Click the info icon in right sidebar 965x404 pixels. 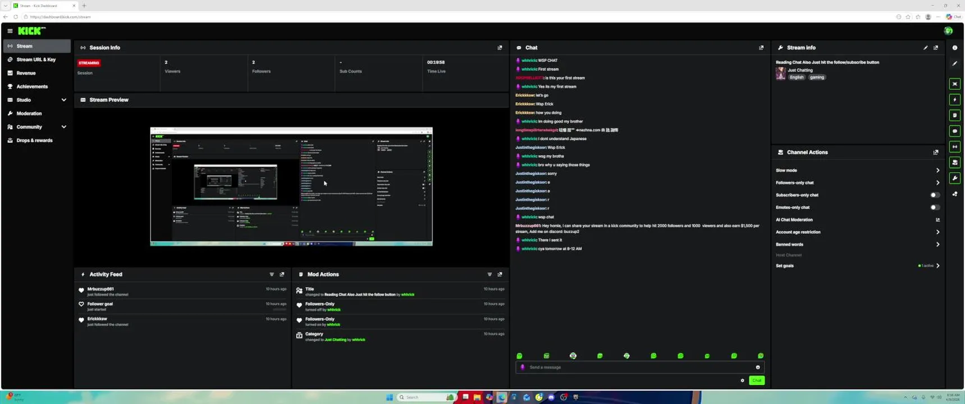click(x=955, y=48)
